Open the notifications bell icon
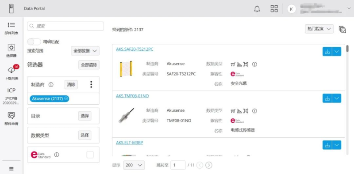Viewport: 354px width, 174px height. point(257,9)
